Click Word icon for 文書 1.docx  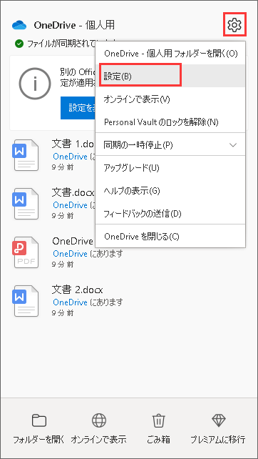pos(26,155)
